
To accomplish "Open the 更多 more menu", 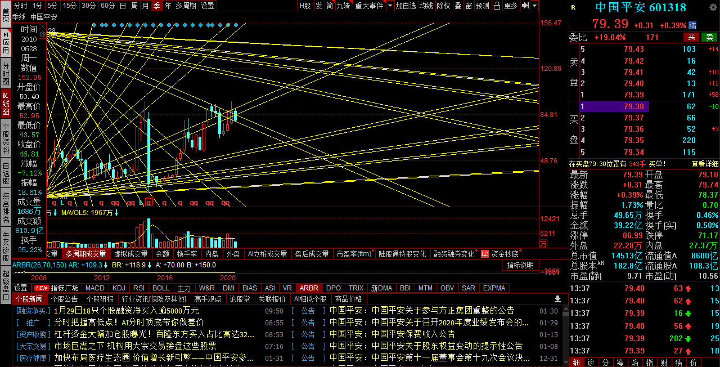I will 511,6.
